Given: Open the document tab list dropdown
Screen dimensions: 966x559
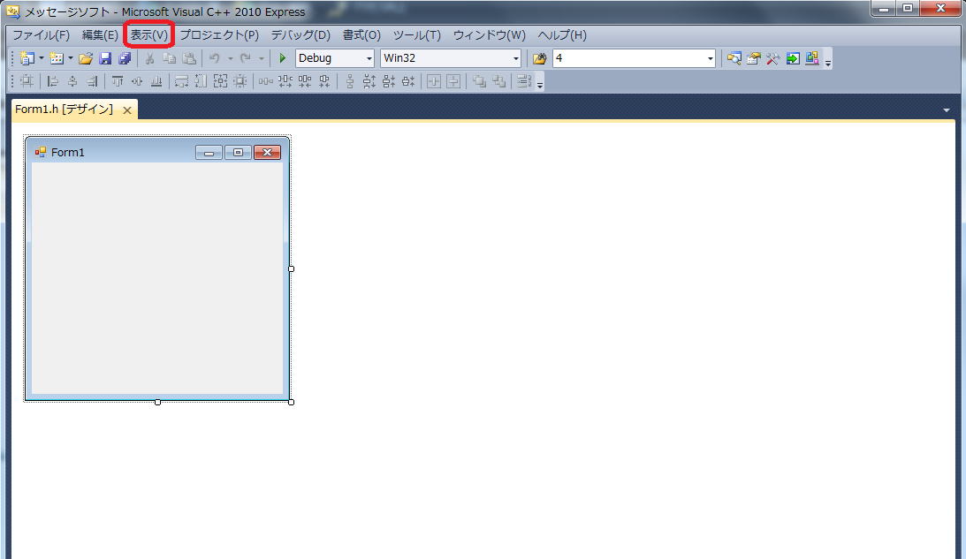Looking at the screenshot, I should (947, 110).
